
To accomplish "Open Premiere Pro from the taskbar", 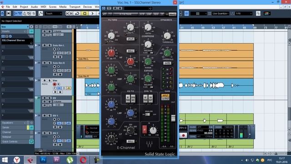I will (x=56, y=160).
